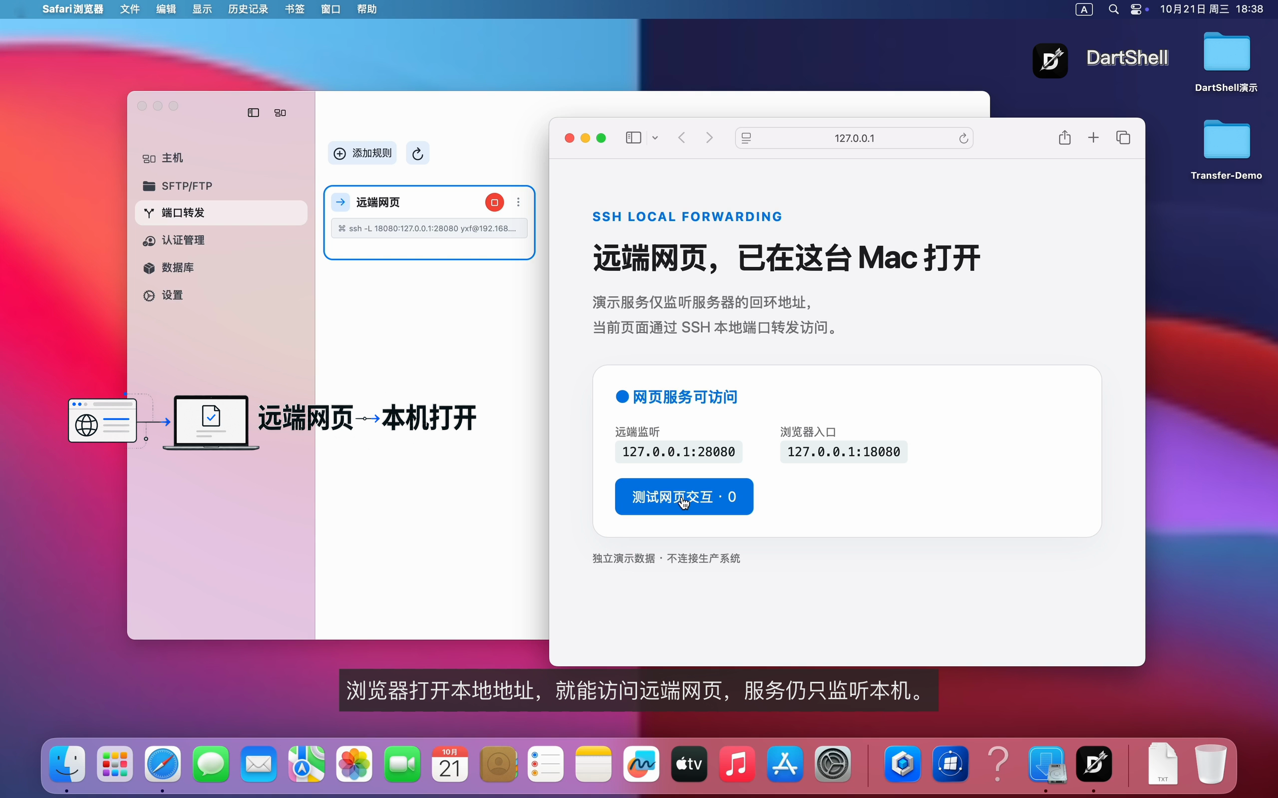Click 127.0.0.1:28080 remote listen value

click(x=678, y=452)
